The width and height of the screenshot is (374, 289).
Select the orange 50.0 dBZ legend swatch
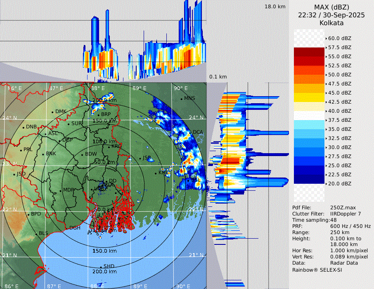[x=309, y=79]
